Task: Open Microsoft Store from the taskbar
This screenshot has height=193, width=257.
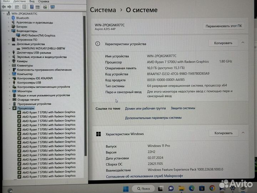Action: pyautogui.click(x=202, y=188)
